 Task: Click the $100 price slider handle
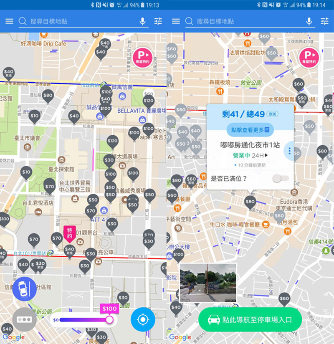coord(109,320)
